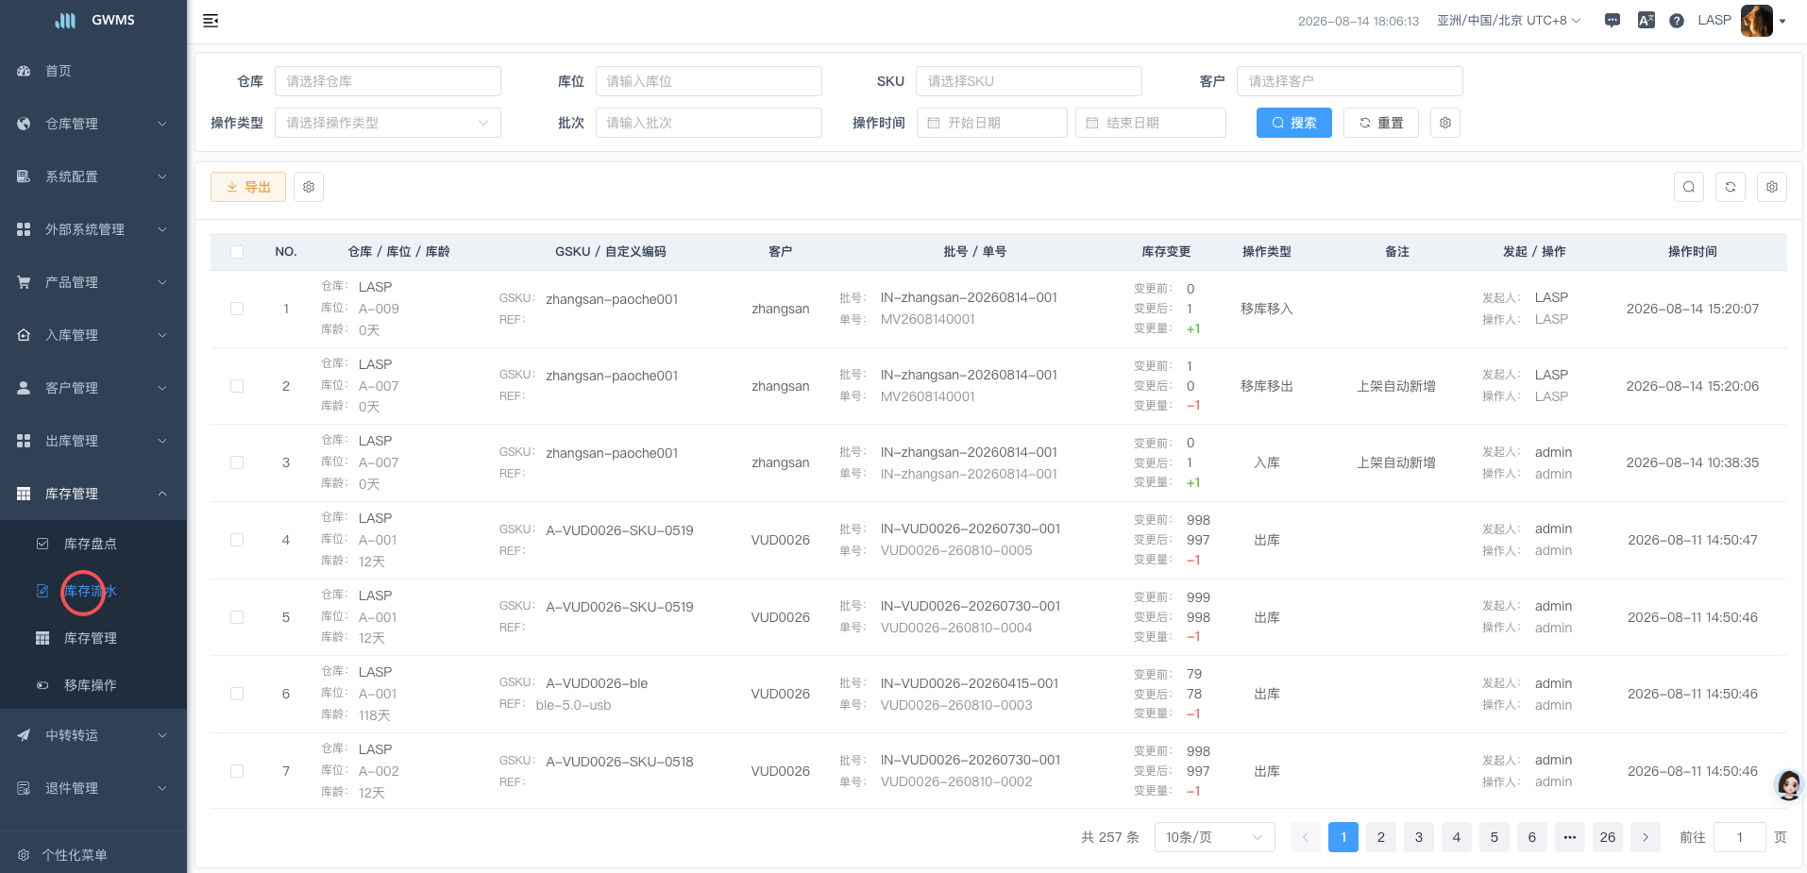1807x873 pixels.
Task: Expand the 外部系统管理 menu chevron
Action: click(x=162, y=229)
